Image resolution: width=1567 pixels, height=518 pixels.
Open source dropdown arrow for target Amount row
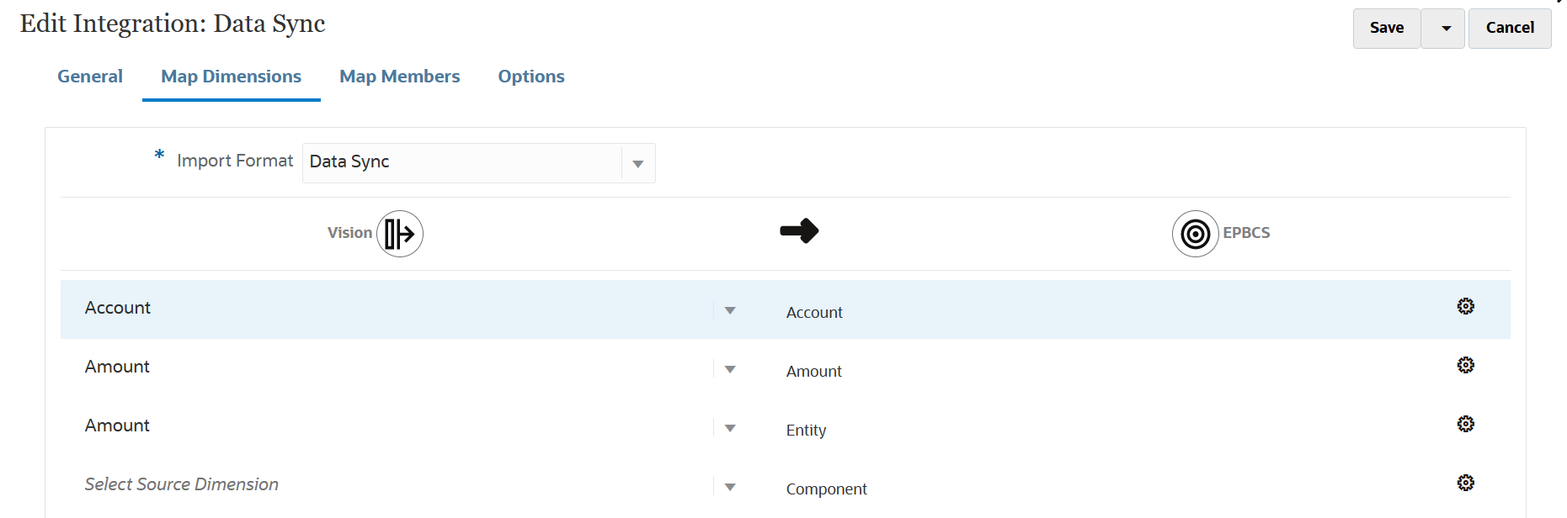[x=730, y=370]
